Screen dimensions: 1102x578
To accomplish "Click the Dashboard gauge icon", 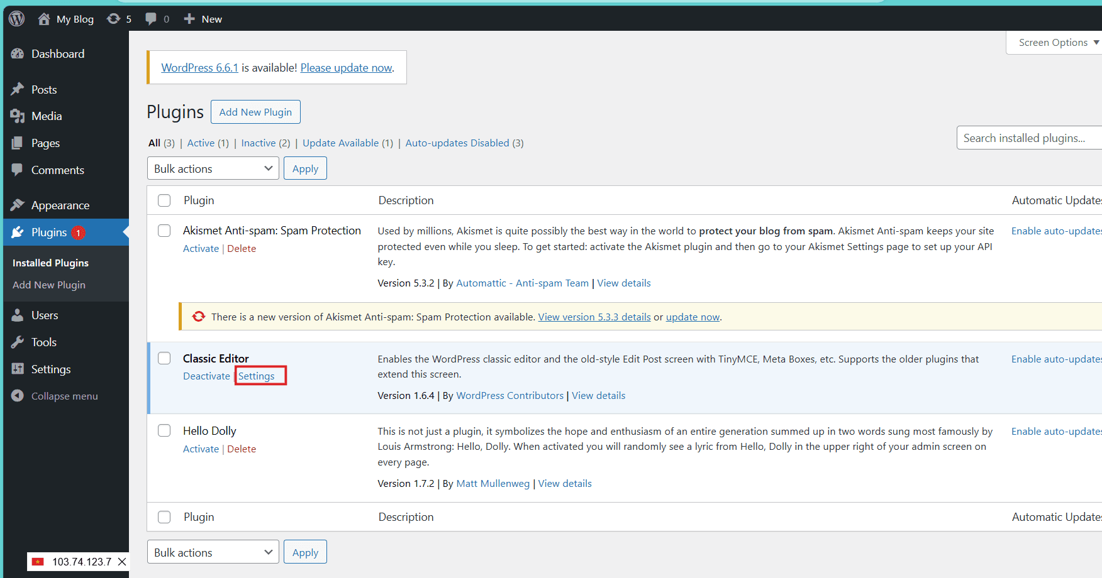I will pyautogui.click(x=18, y=54).
